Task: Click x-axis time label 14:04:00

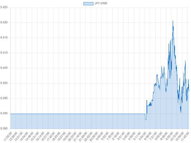Action: tap(24, 136)
